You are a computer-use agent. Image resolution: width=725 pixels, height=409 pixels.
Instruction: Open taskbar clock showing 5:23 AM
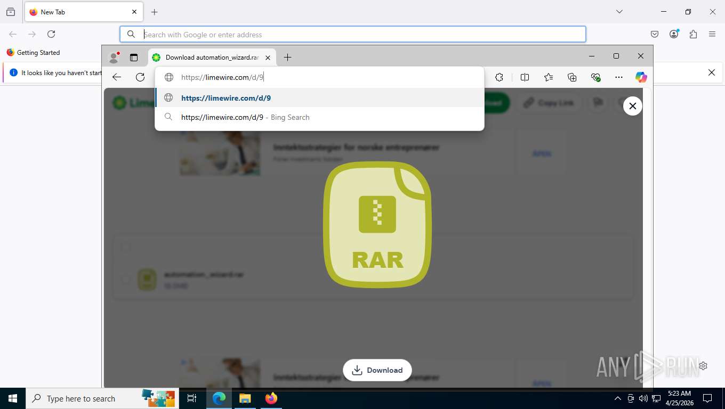(x=679, y=398)
